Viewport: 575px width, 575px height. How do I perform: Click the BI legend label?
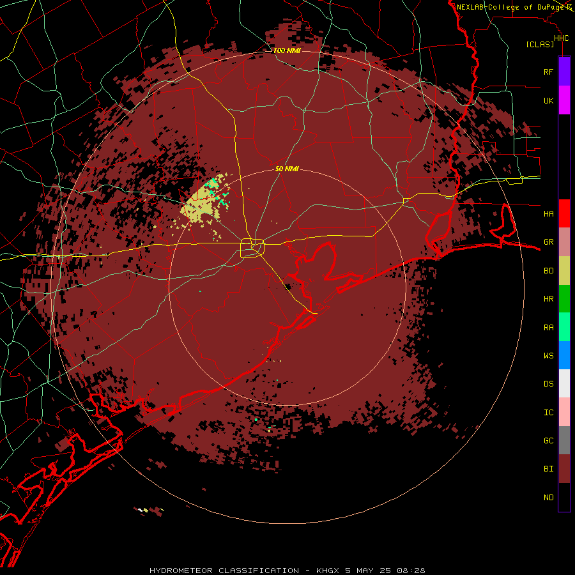point(548,469)
